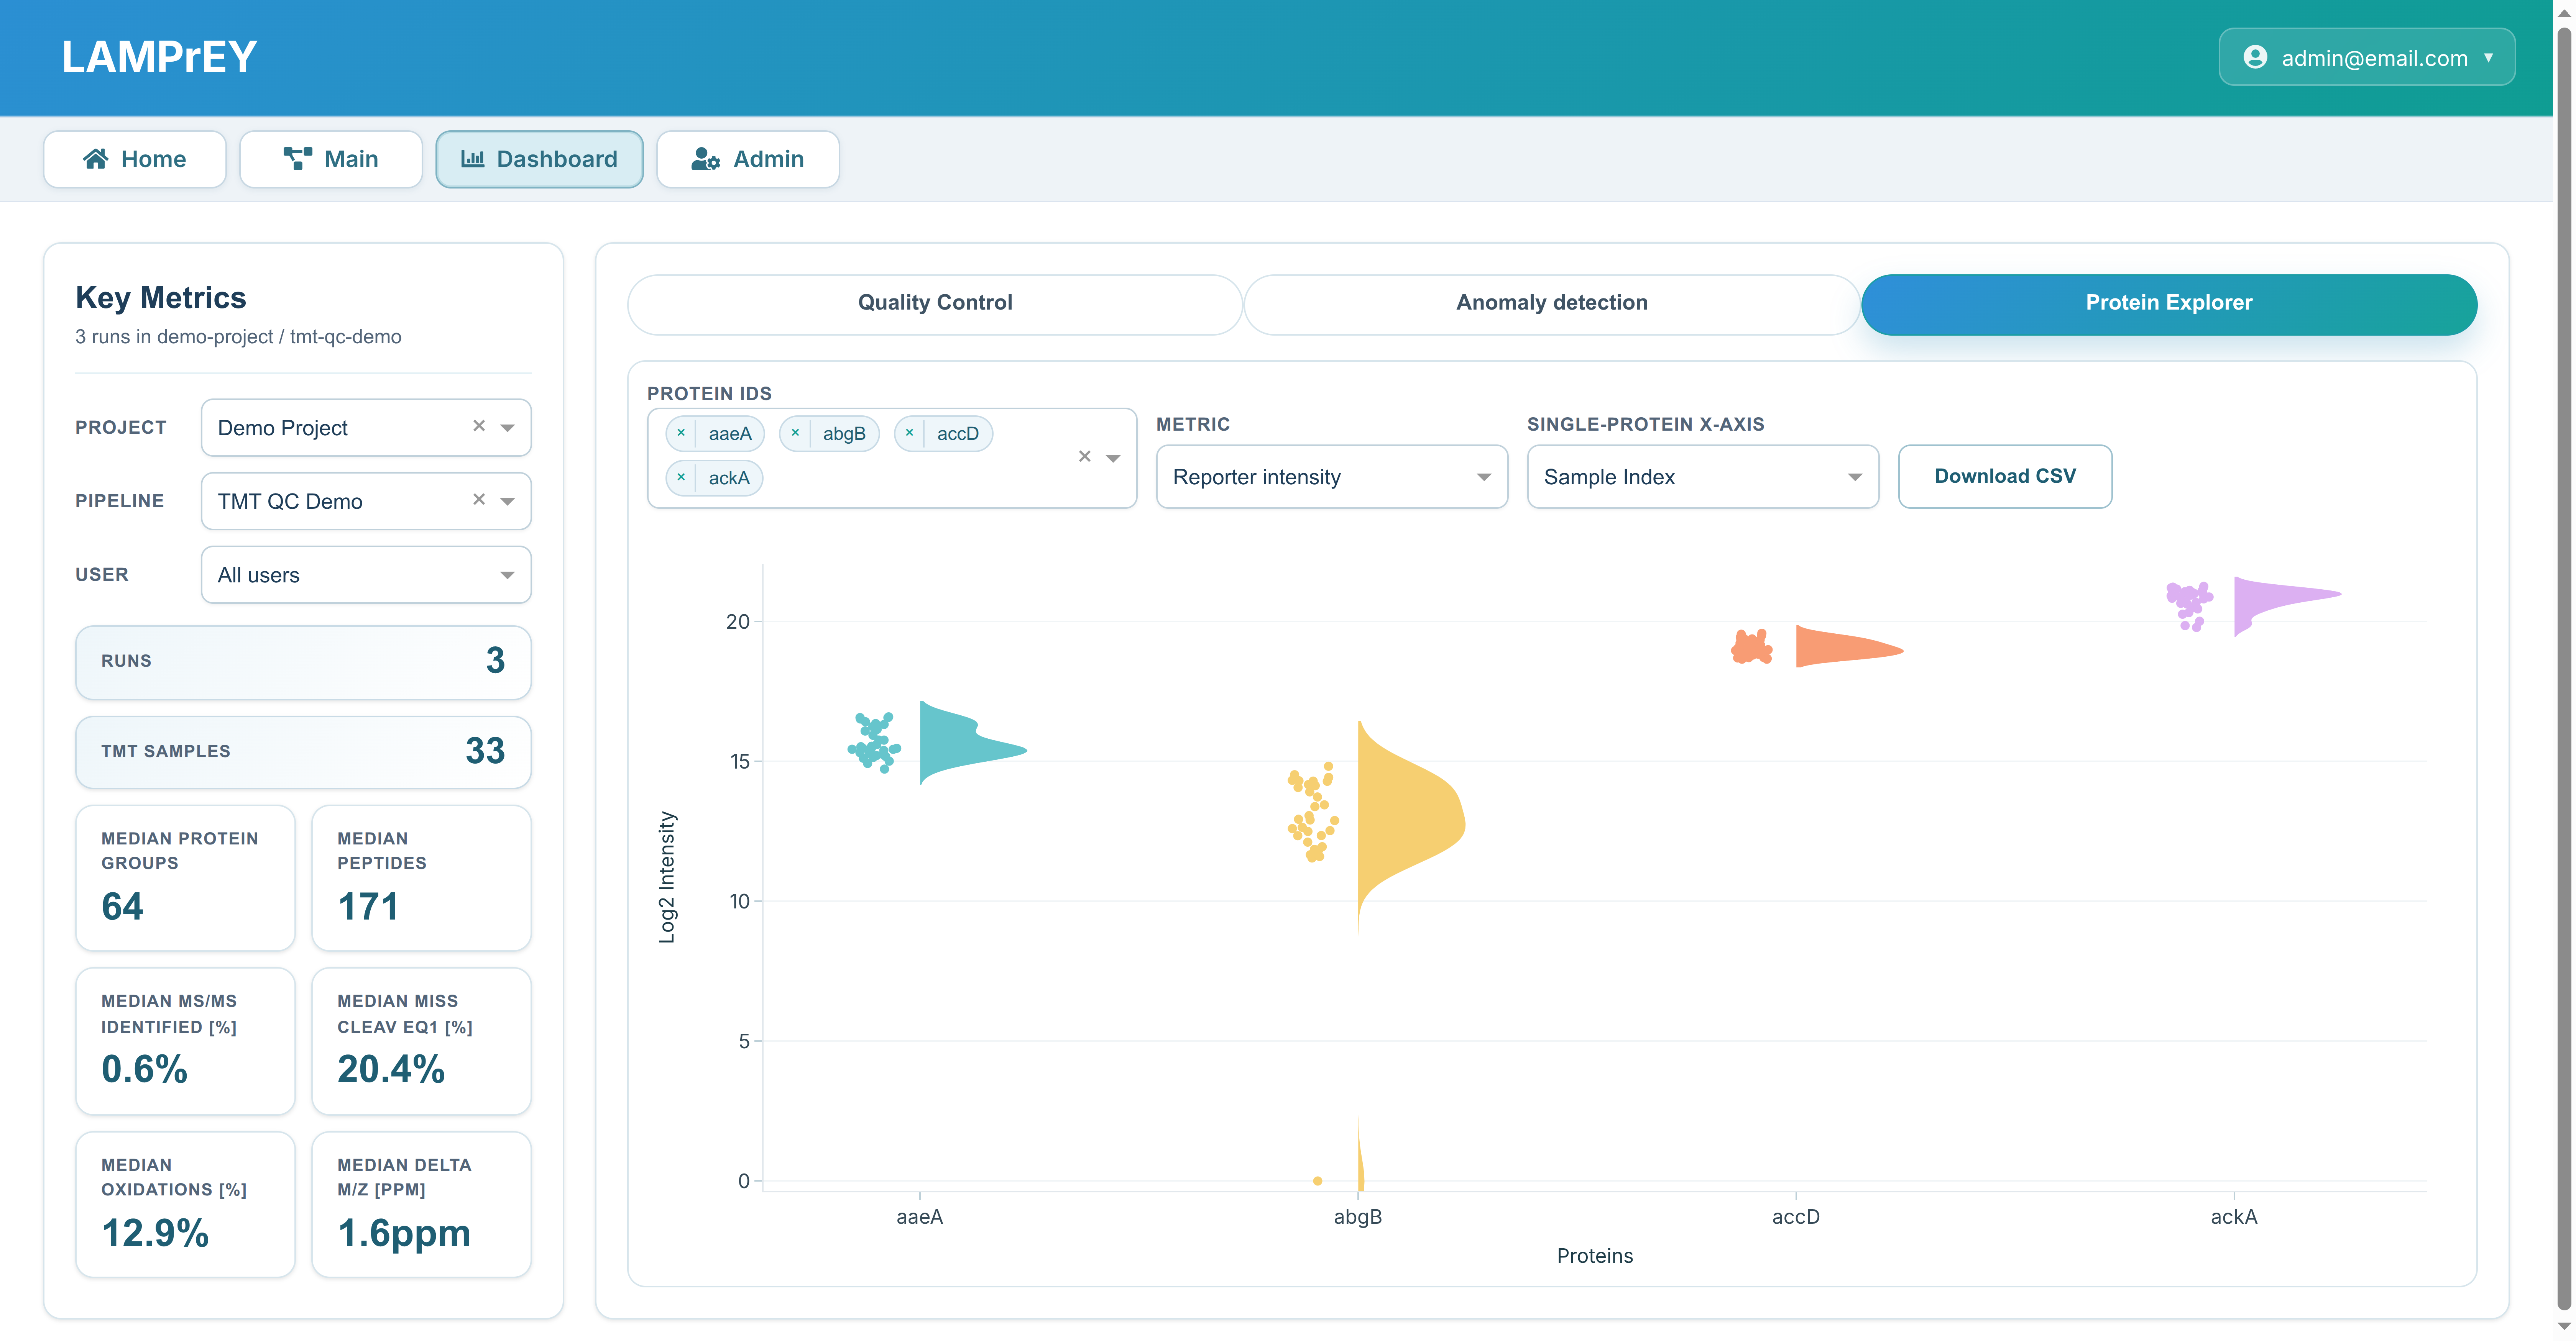
Task: Clear all selected protein IDs
Action: (x=1084, y=457)
